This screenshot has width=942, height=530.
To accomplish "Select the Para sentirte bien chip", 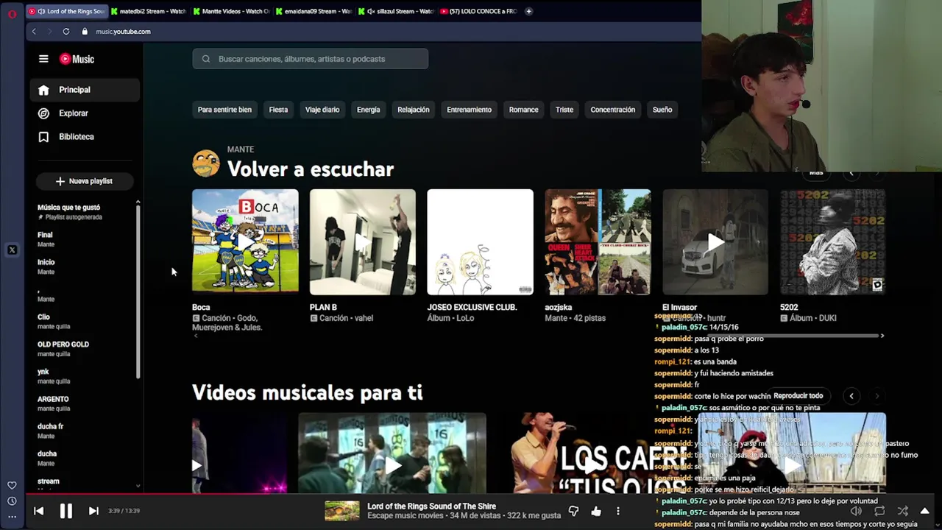I will click(224, 110).
